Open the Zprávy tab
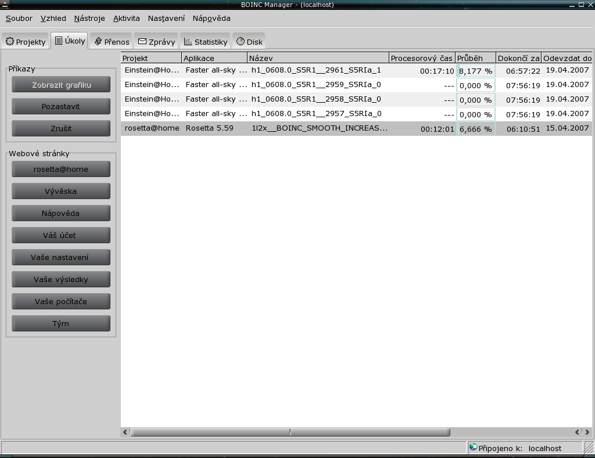Viewport: 595px width, 458px height. [156, 42]
